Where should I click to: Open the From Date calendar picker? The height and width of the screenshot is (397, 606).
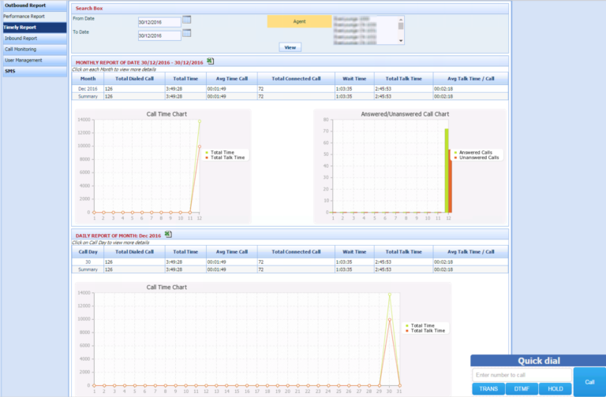pos(187,19)
